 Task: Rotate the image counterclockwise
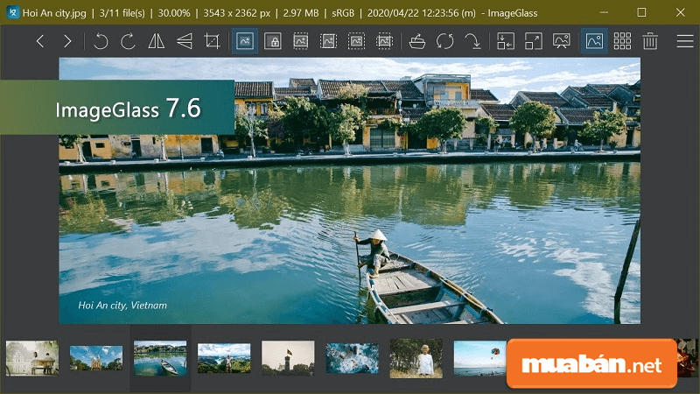click(x=101, y=41)
